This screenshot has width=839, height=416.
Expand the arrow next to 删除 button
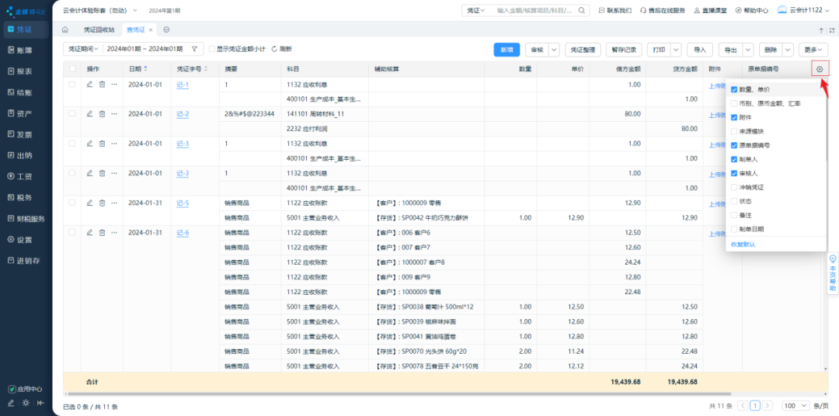(788, 49)
